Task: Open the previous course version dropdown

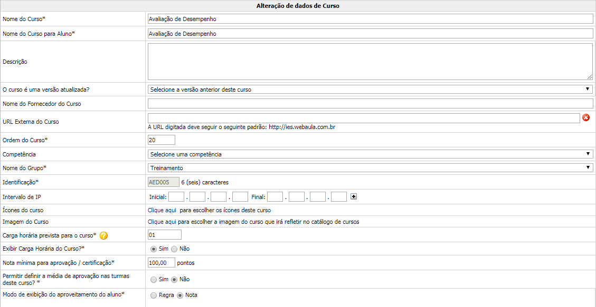Action: point(370,90)
